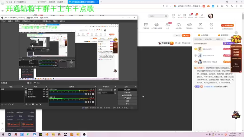Image resolution: width=244 pixels, height=137 pixels.
Task: Open the Tools menu in OBS
Action: [x=55, y=21]
